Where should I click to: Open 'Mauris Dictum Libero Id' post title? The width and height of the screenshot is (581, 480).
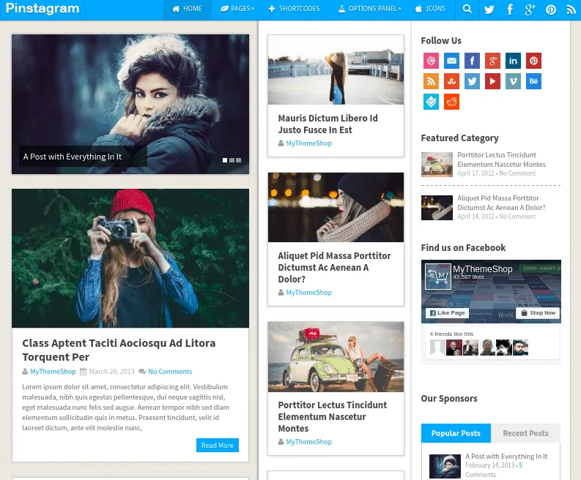click(x=328, y=124)
